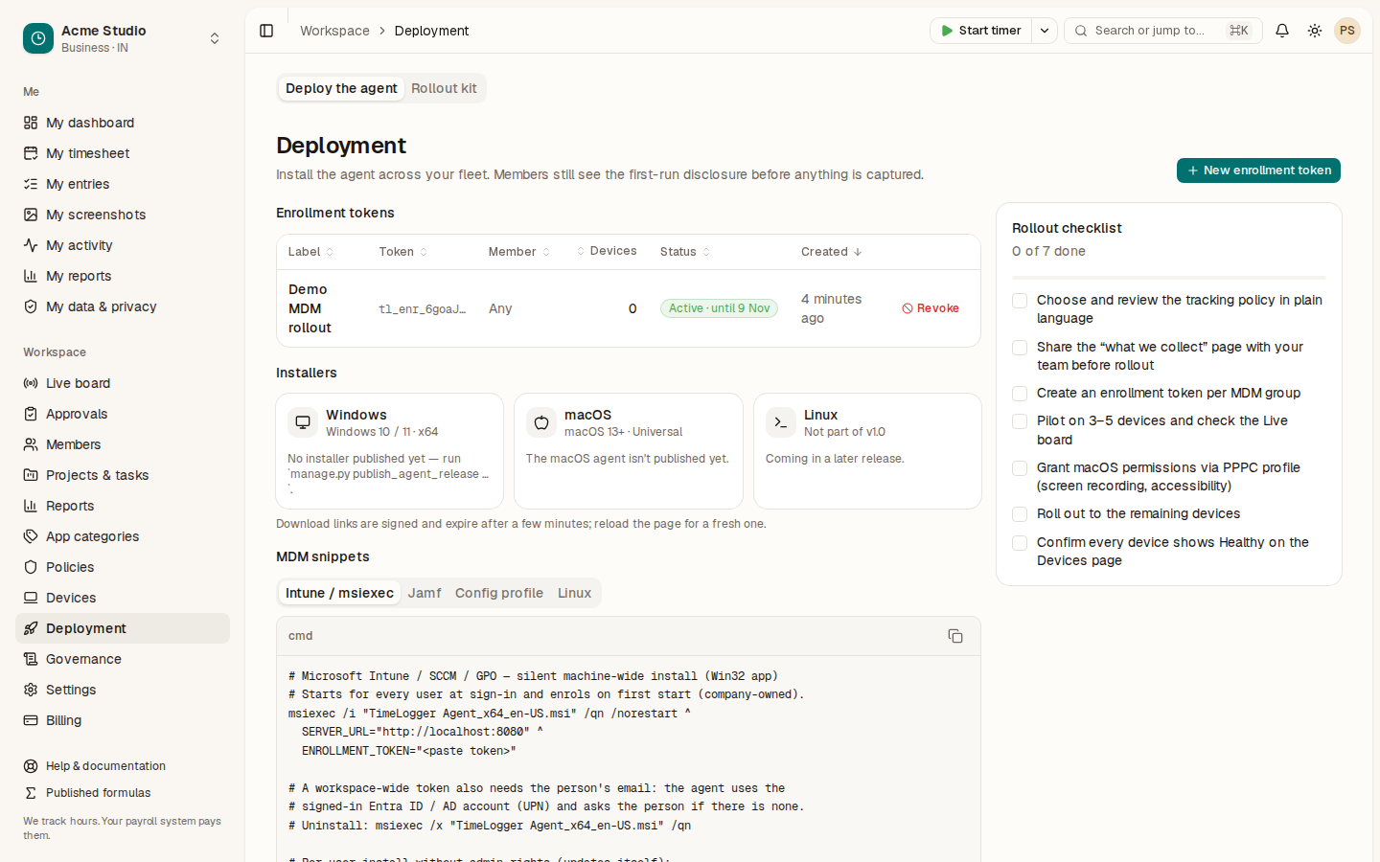Click the Linux installer terminal icon
This screenshot has height=862, width=1380.
[781, 422]
